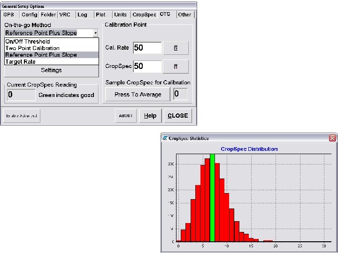
Task: Go to the Folder tab
Action: point(48,15)
